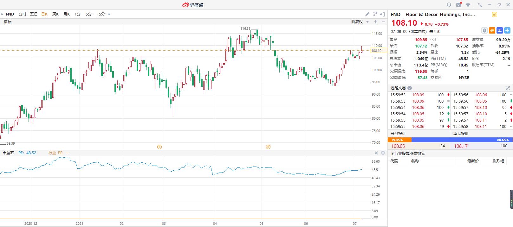Toggle the compact window mode icon

coord(480,5)
